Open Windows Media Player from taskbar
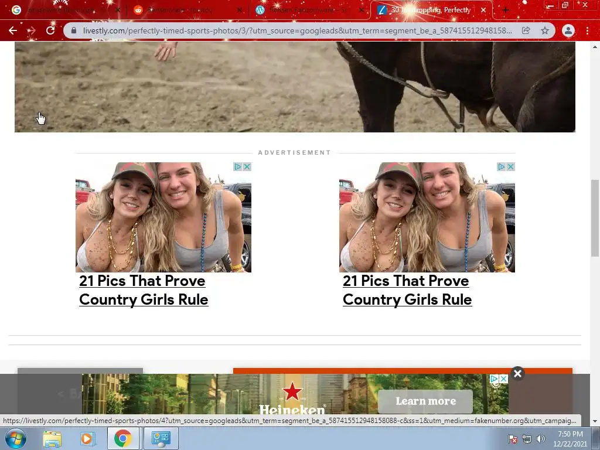This screenshot has height=450, width=600. (x=87, y=438)
